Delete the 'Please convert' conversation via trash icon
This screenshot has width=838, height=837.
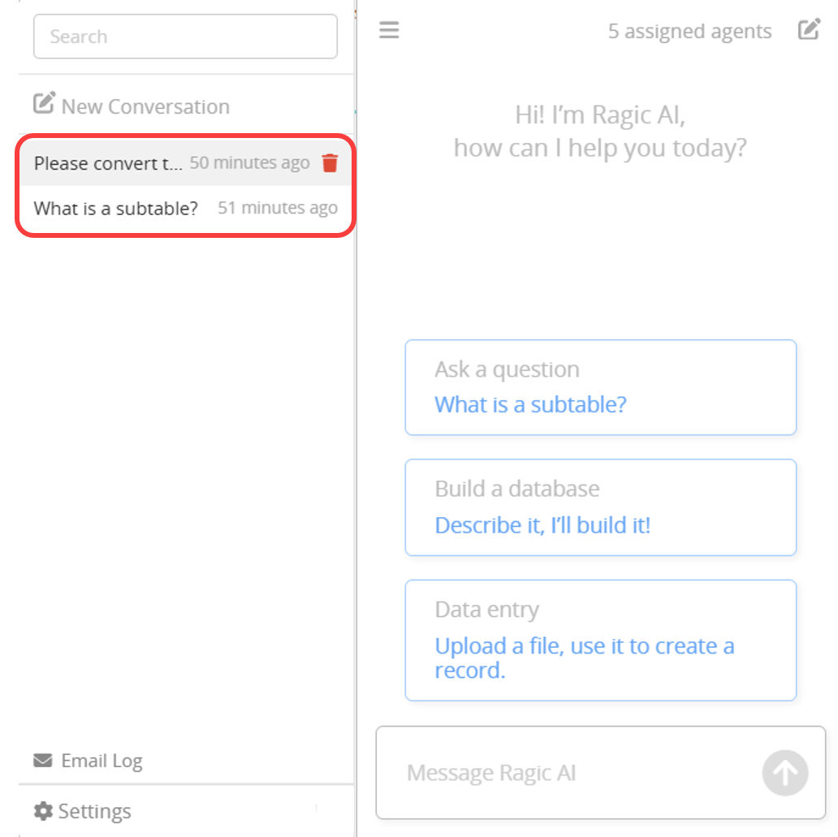[x=330, y=163]
